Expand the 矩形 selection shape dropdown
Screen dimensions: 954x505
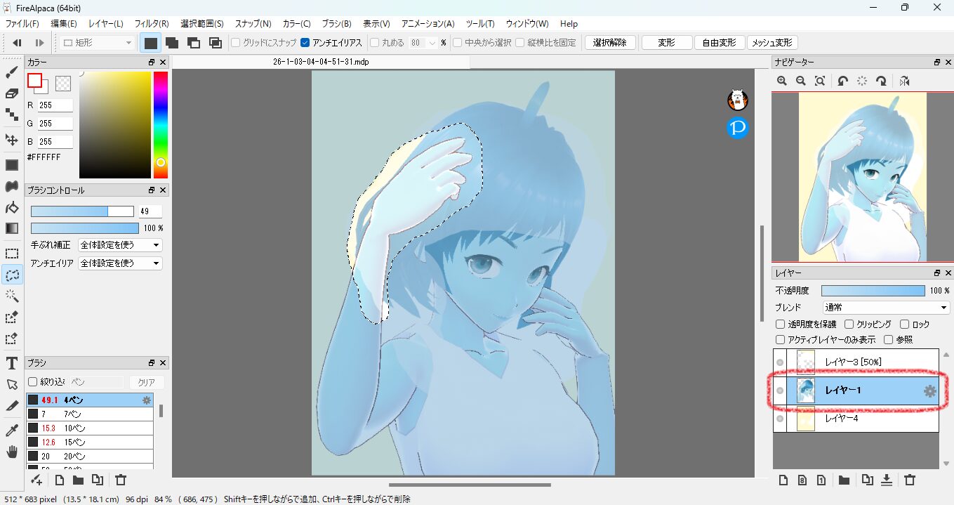tap(98, 43)
